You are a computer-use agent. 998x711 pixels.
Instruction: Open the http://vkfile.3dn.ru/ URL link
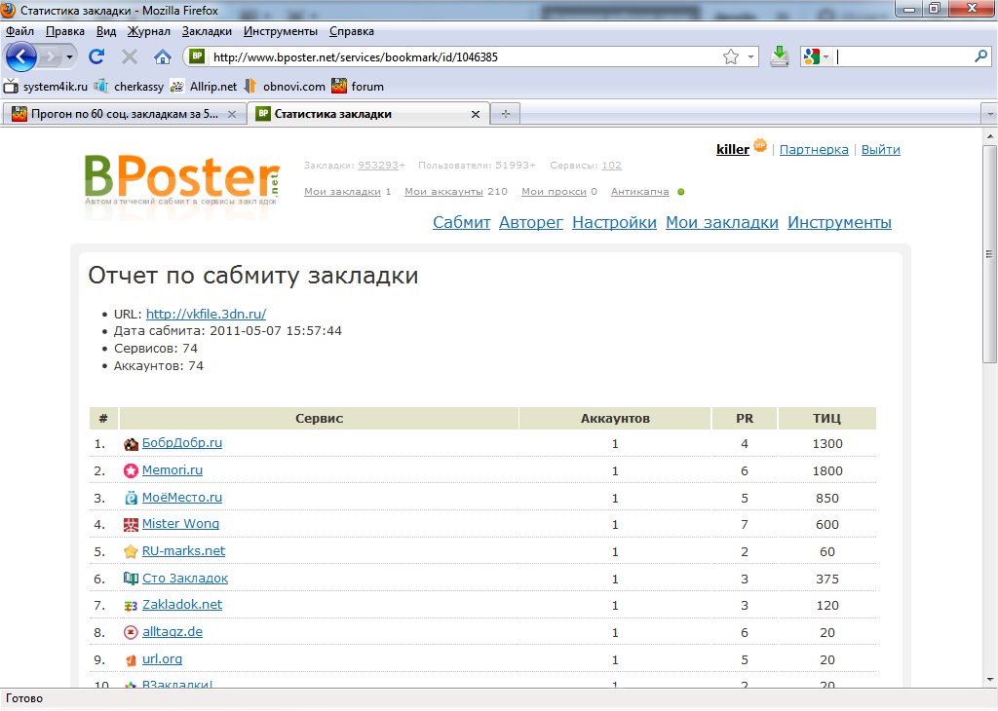click(207, 314)
